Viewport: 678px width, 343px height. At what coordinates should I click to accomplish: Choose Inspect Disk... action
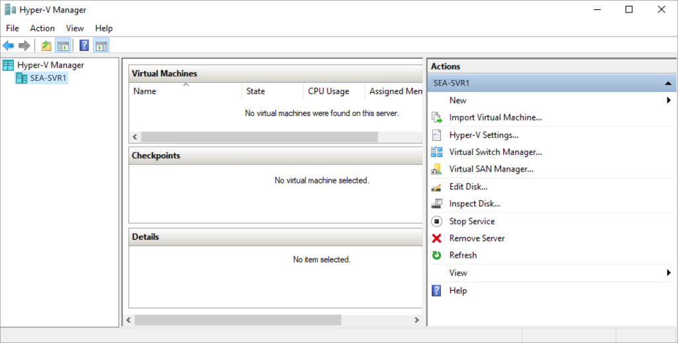[x=475, y=204]
